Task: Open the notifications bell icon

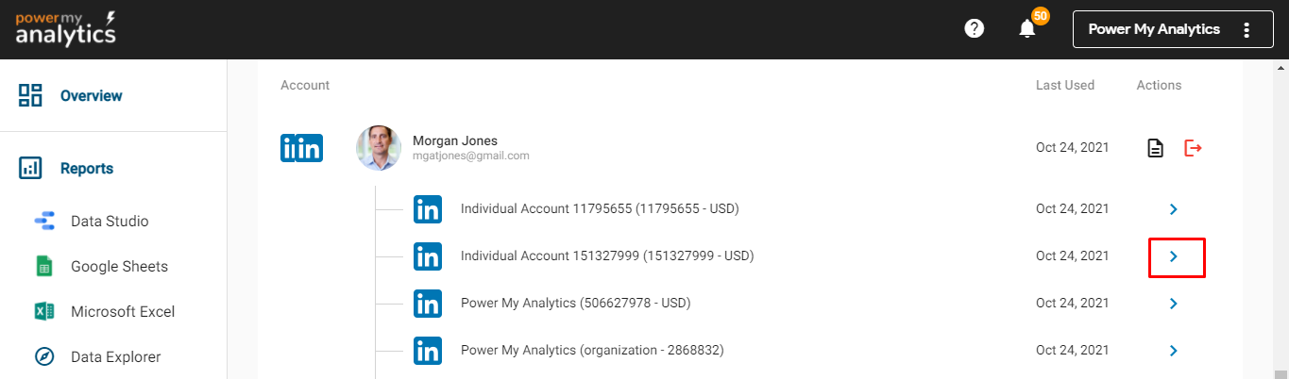Action: click(1027, 29)
